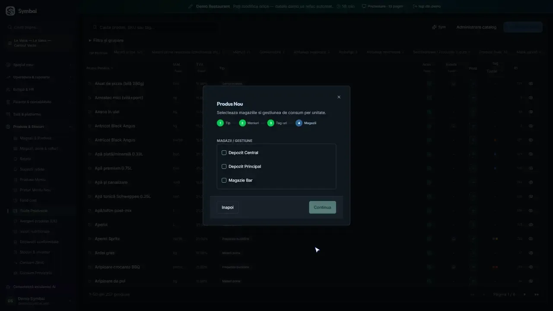Click the magnifier icon in product search
Screen dimensions: 553x311
95,27
